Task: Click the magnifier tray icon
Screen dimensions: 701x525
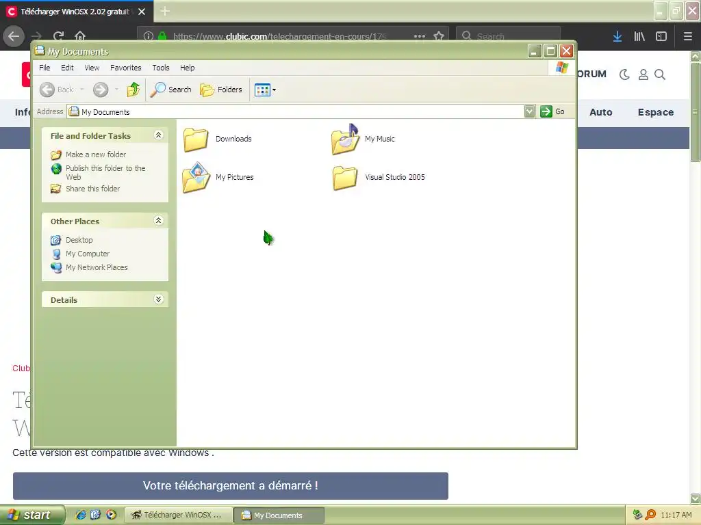Action: click(x=650, y=515)
